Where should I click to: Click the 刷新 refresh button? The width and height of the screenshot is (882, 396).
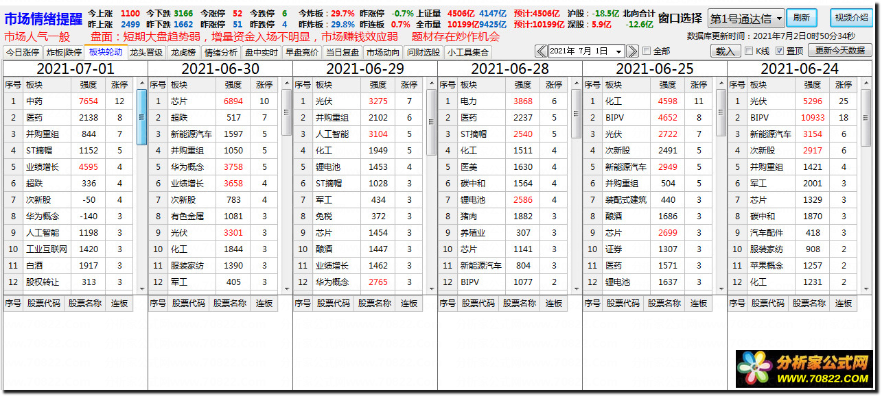[802, 18]
